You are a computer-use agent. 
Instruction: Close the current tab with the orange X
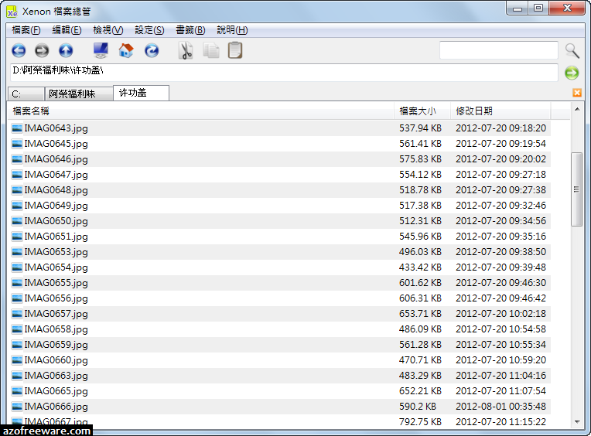(577, 93)
